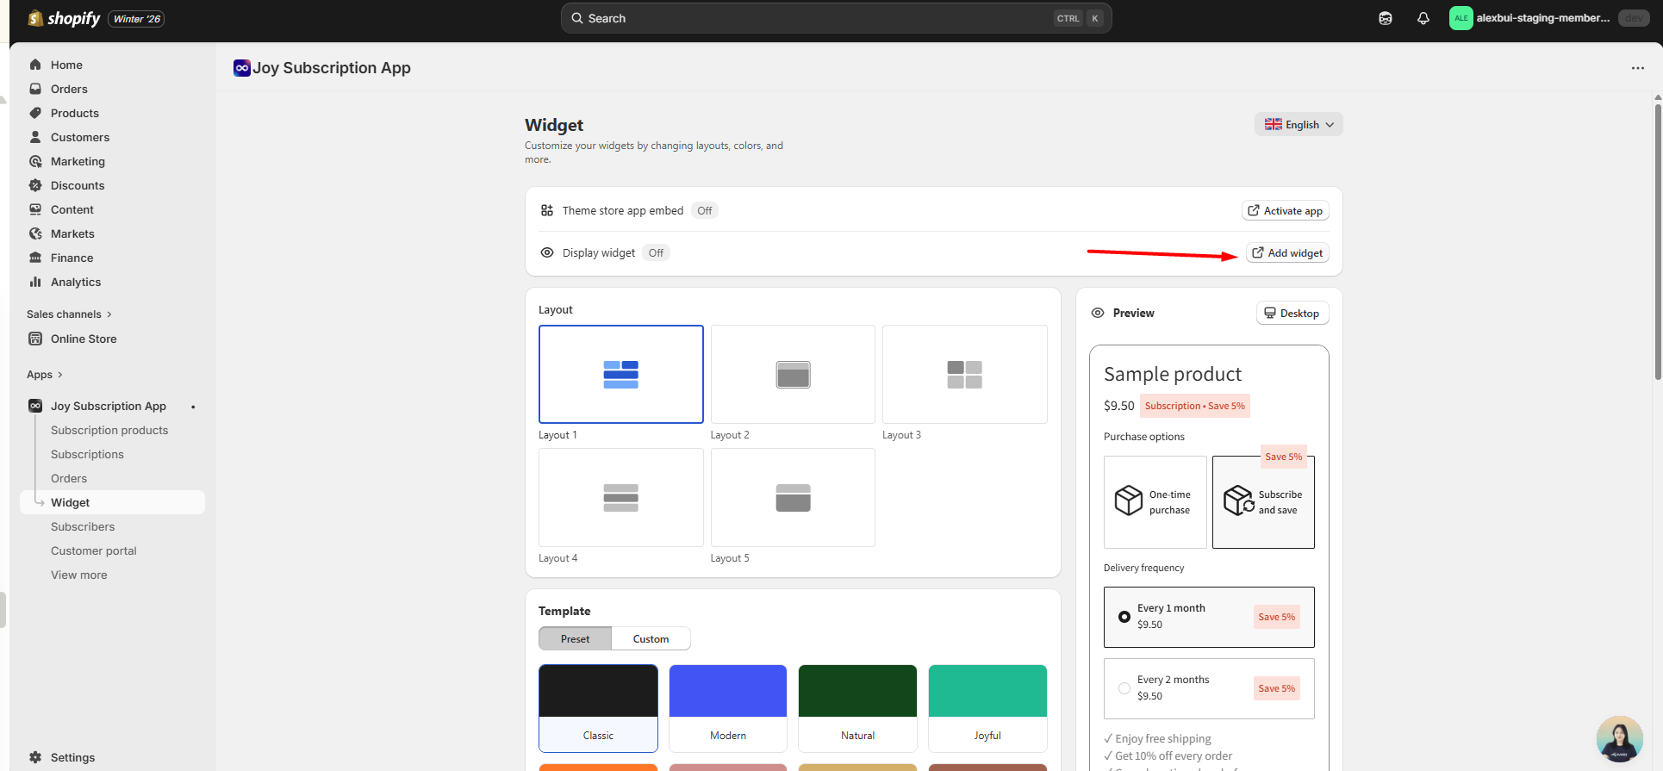Open Settings gear in sidebar
This screenshot has height=771, width=1663.
35,757
